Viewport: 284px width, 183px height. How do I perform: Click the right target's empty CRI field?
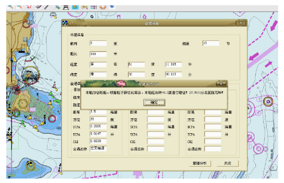click(x=213, y=141)
